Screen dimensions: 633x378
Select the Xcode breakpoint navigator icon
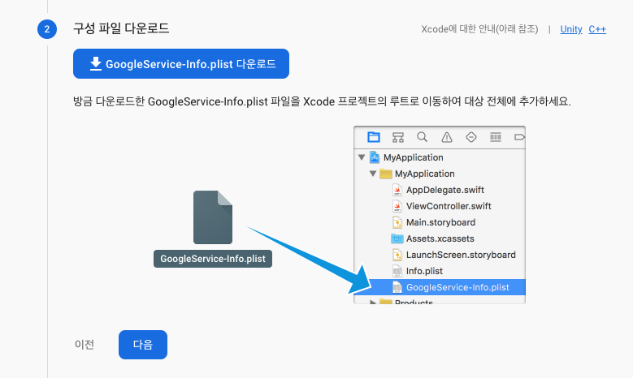click(x=519, y=137)
